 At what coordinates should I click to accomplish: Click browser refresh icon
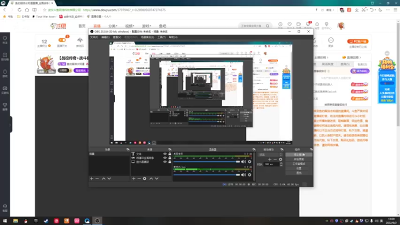[x=19, y=9]
